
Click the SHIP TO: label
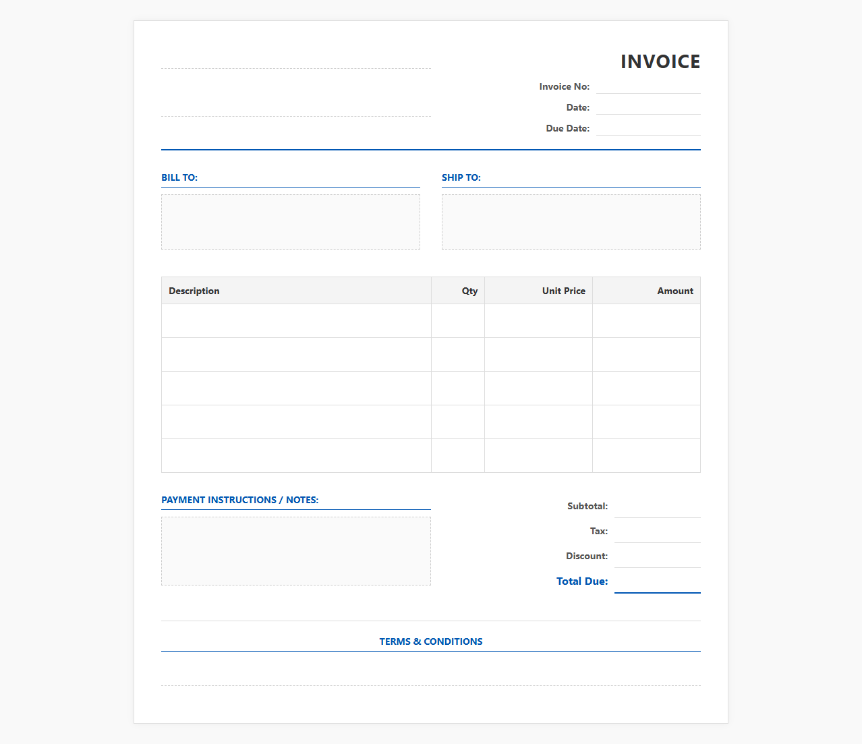(x=461, y=177)
